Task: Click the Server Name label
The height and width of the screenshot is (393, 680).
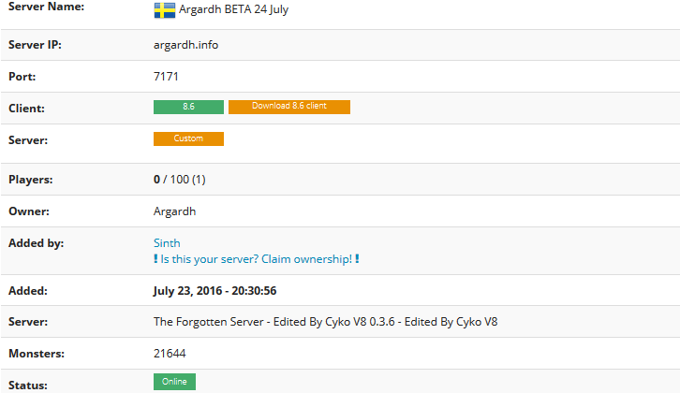Action: click(47, 7)
